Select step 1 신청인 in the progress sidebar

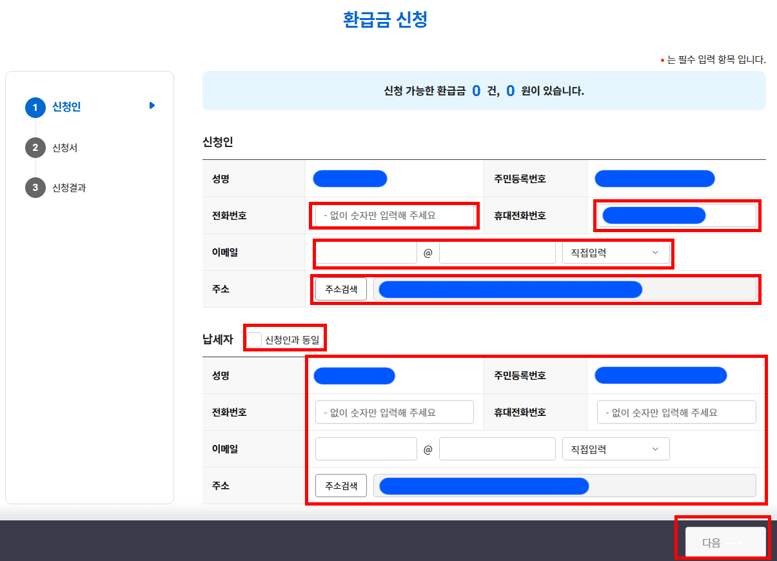coord(64,107)
